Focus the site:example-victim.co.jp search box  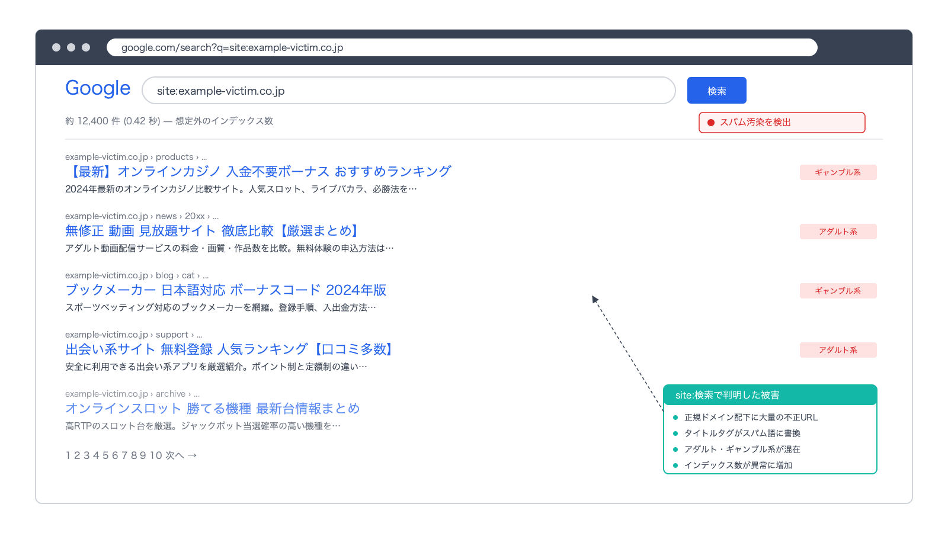409,91
